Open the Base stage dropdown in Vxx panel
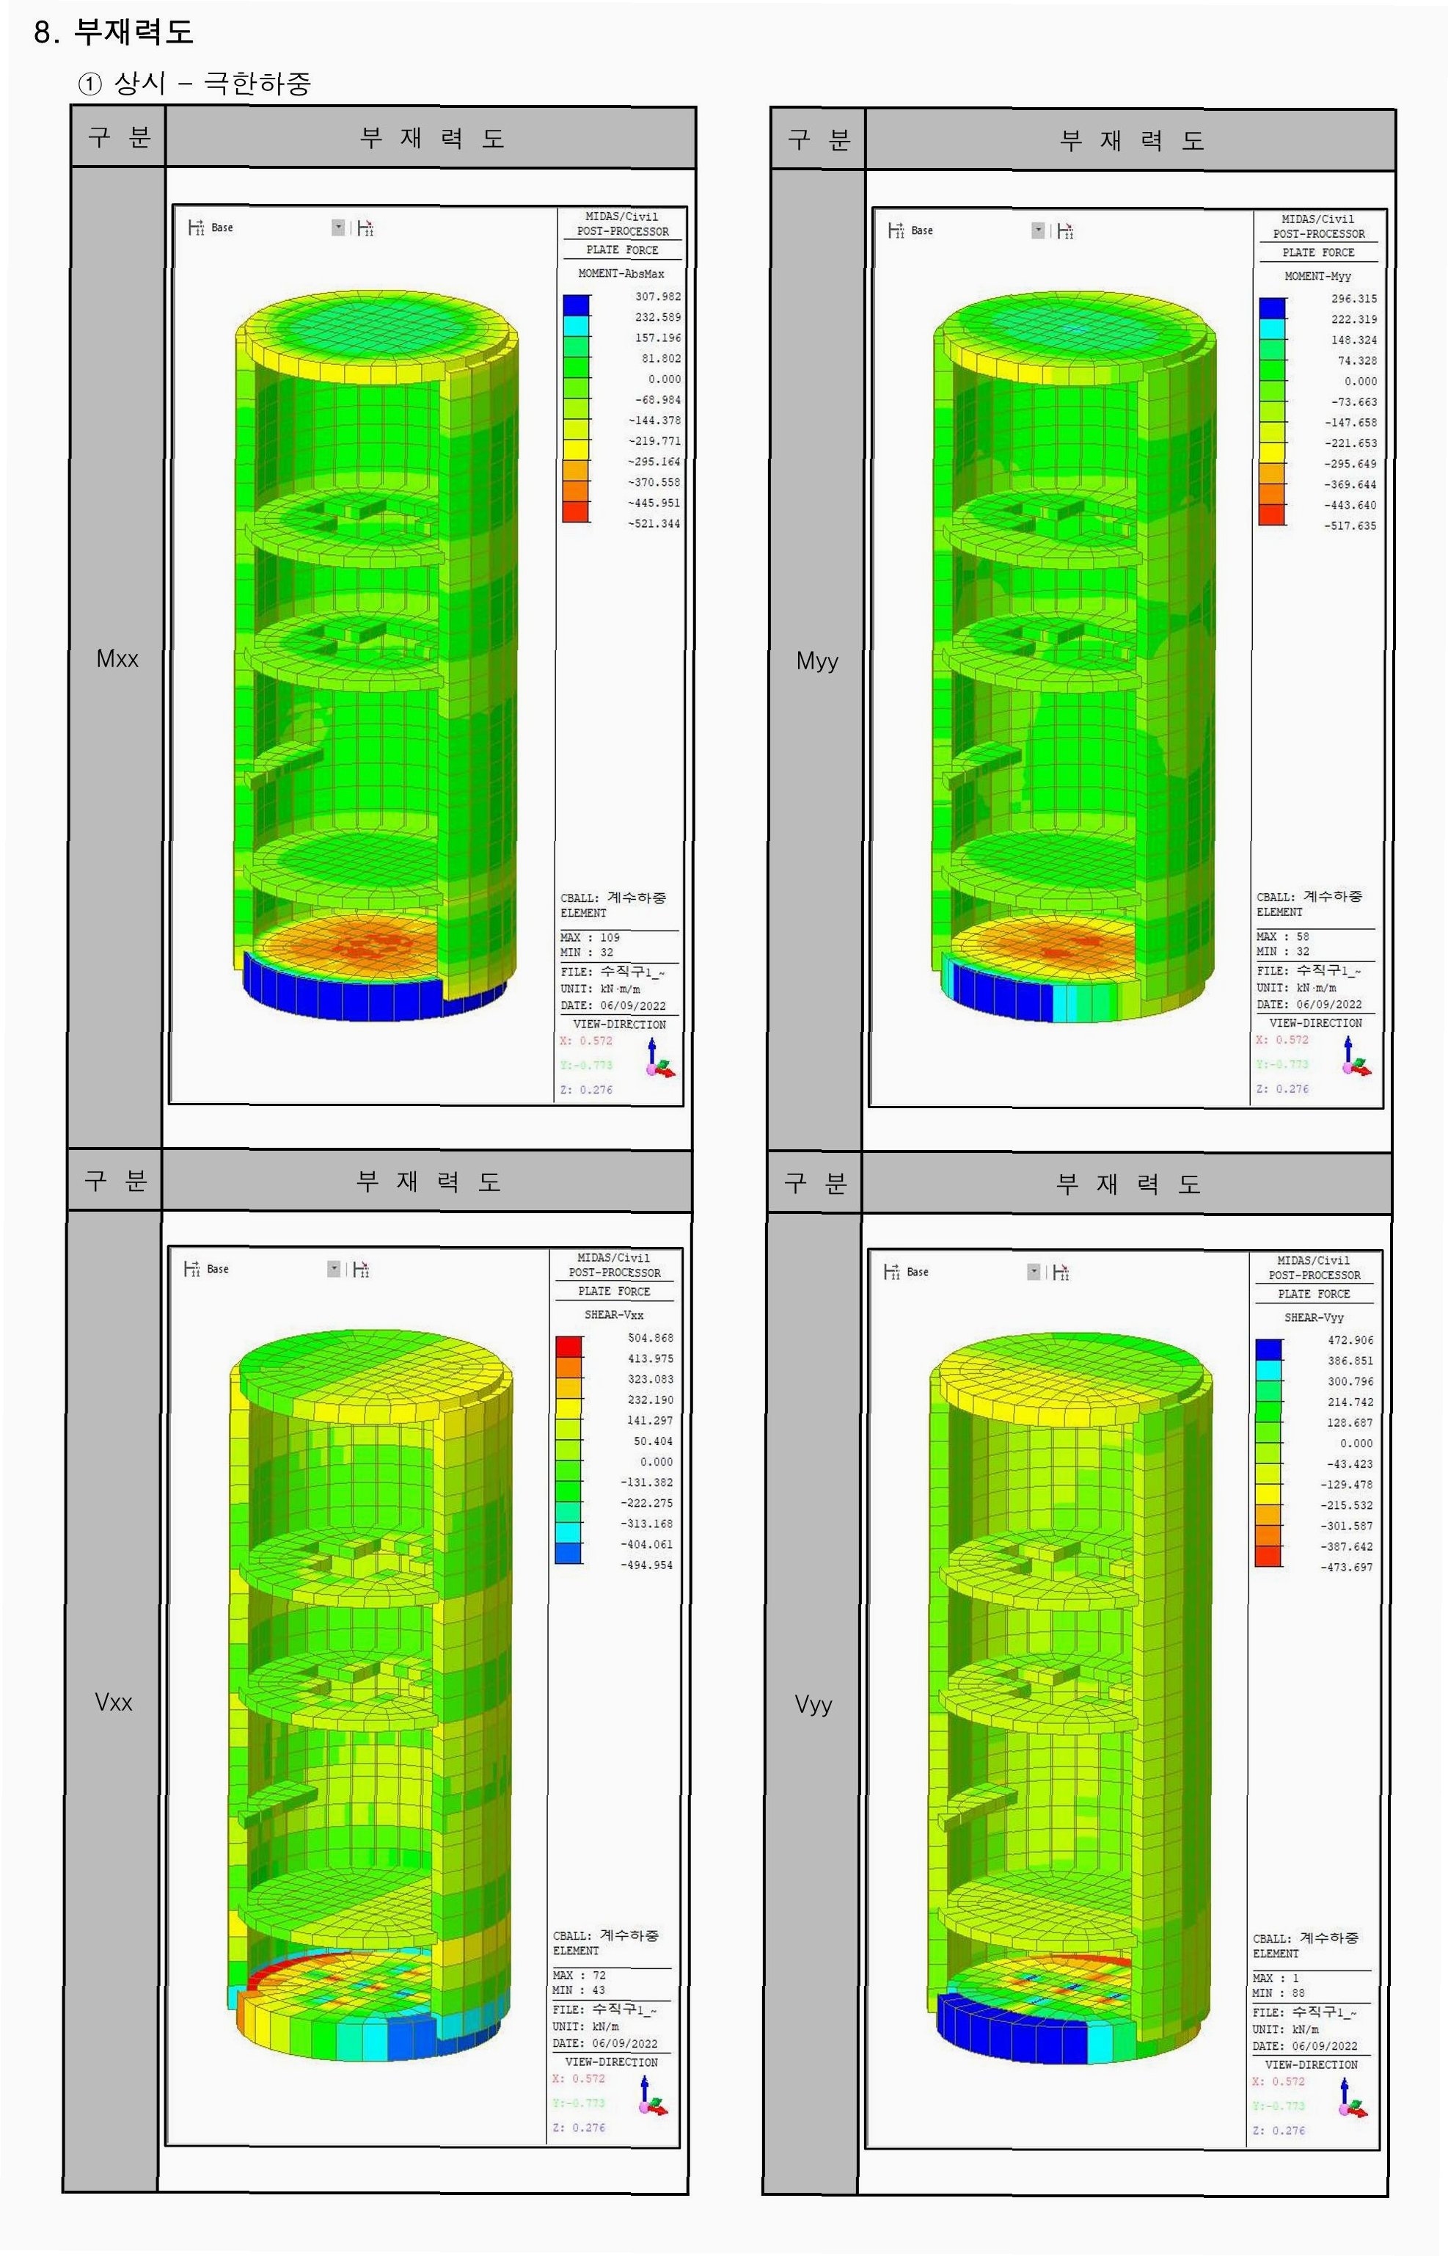The width and height of the screenshot is (1448, 2256). click(334, 1268)
